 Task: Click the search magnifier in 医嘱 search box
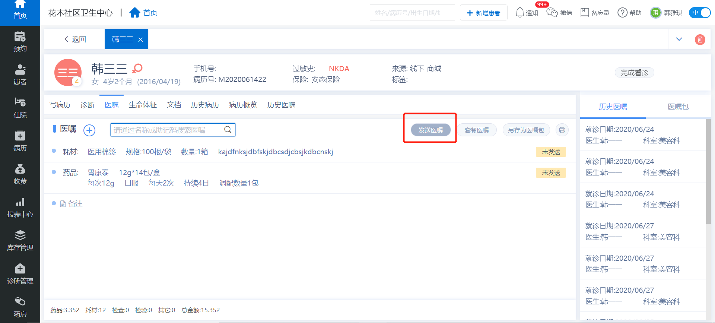pyautogui.click(x=228, y=130)
